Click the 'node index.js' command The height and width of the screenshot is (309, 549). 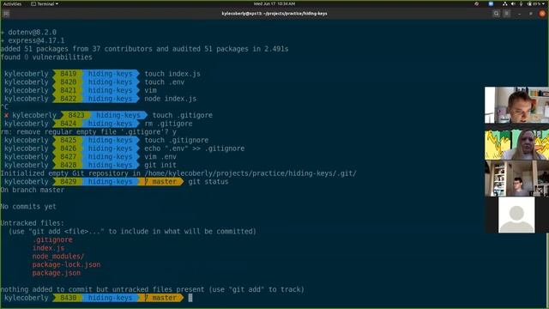[170, 99]
